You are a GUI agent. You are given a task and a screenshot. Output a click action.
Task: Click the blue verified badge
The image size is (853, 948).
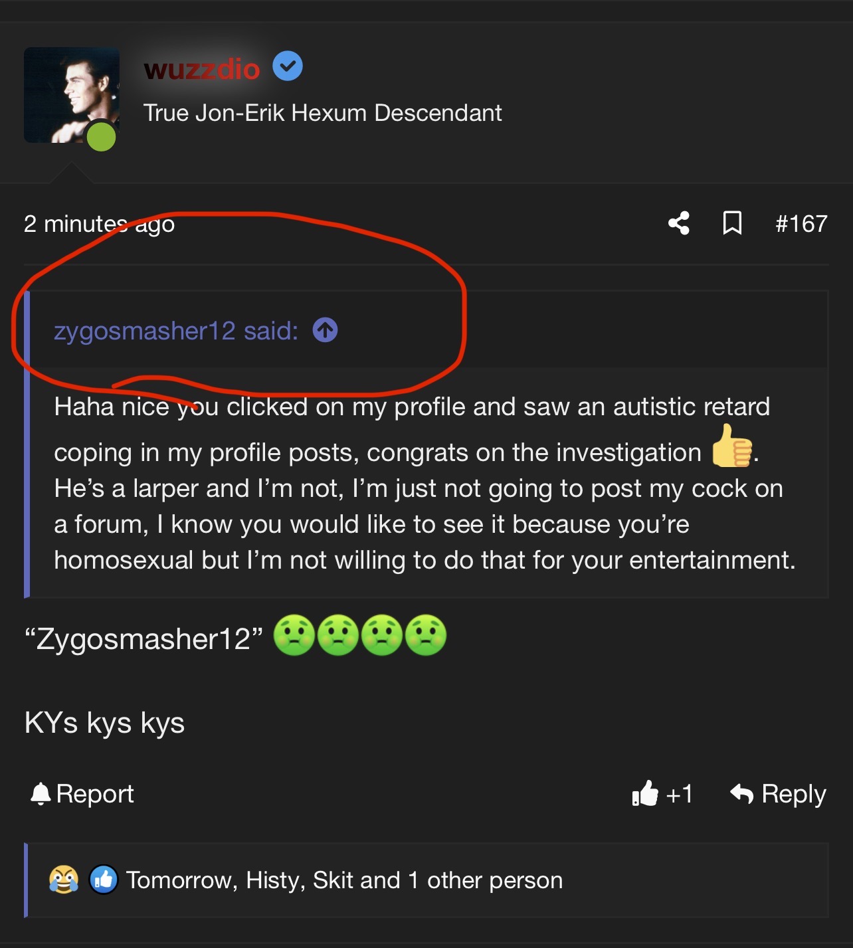[288, 66]
